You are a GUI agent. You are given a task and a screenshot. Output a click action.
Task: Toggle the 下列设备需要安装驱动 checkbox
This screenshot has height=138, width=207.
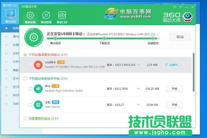tap(25, 55)
